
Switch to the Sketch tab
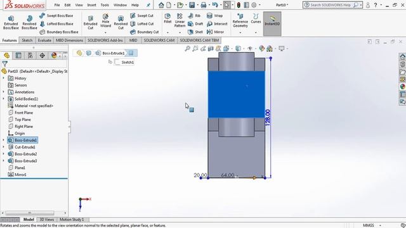pos(27,41)
